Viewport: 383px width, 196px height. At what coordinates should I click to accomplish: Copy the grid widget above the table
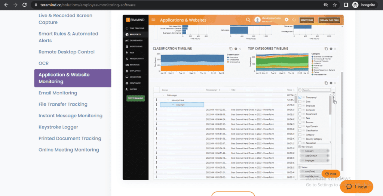coord(326,83)
